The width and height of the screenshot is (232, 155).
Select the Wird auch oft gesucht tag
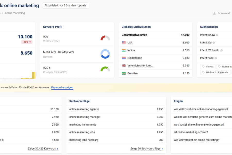[215, 72]
